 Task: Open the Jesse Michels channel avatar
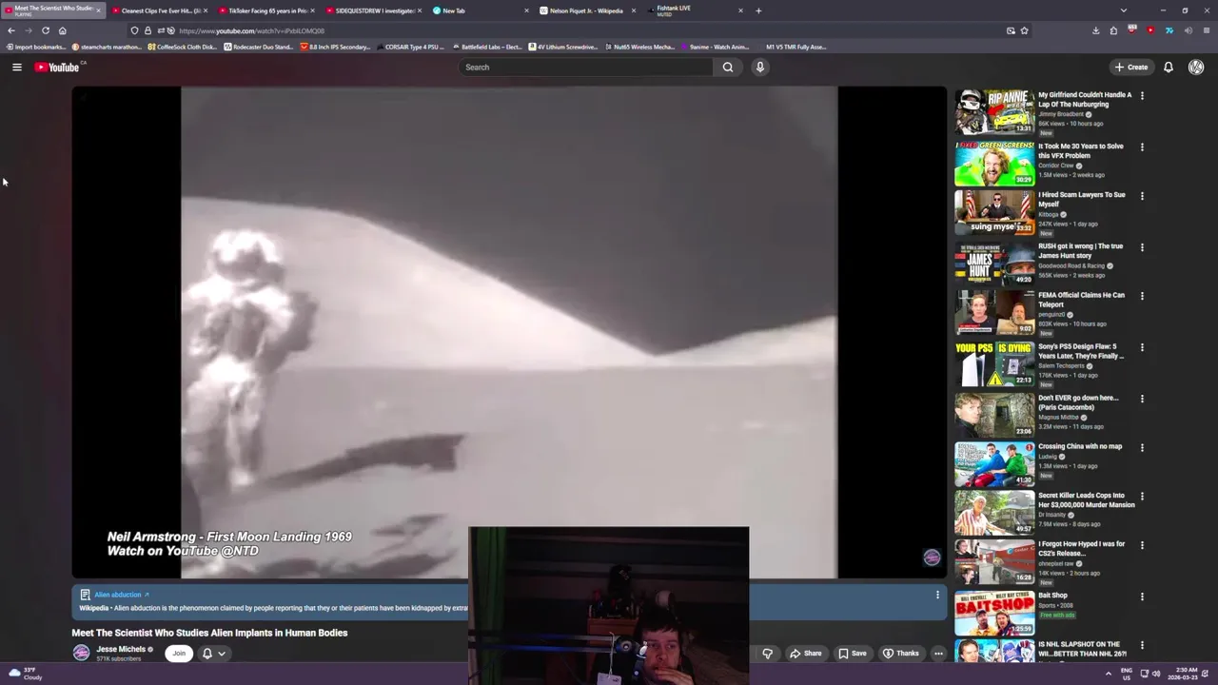click(82, 653)
